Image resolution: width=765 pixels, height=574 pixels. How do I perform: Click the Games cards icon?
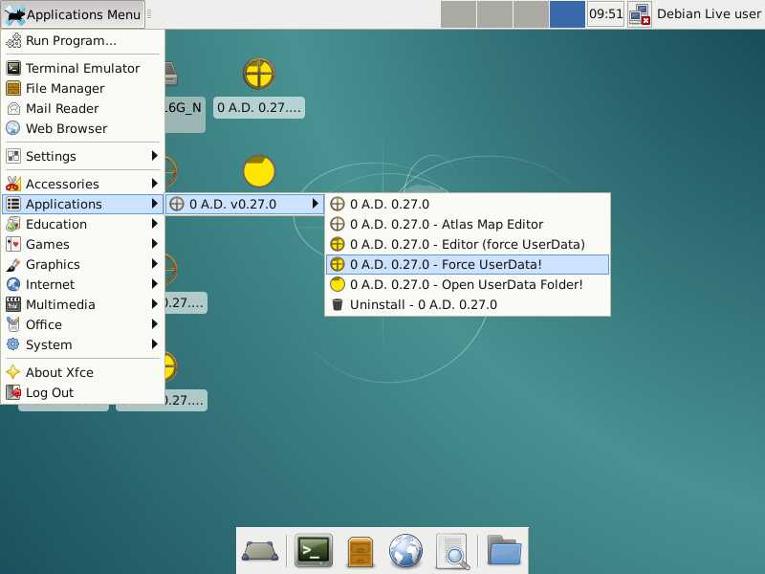13,244
